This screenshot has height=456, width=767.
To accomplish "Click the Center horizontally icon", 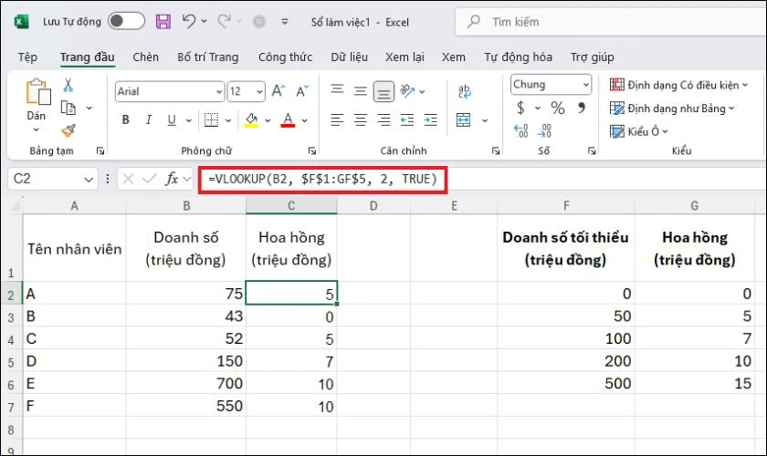I will (x=361, y=119).
